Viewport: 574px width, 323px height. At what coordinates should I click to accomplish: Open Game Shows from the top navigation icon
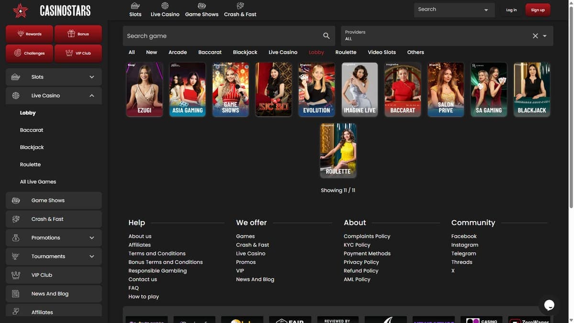202,6
